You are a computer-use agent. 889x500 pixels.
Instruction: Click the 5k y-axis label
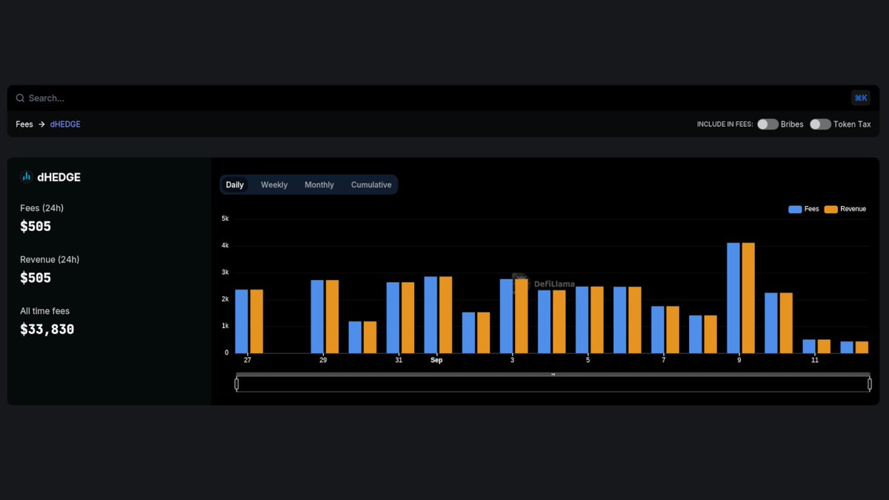(225, 219)
